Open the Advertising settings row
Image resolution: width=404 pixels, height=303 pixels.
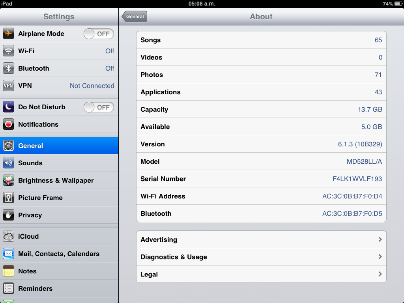click(261, 239)
